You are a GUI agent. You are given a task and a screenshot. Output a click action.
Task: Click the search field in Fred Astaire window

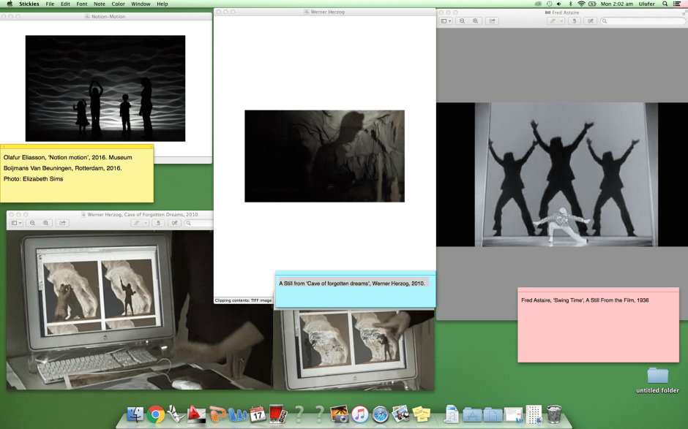[x=643, y=21]
